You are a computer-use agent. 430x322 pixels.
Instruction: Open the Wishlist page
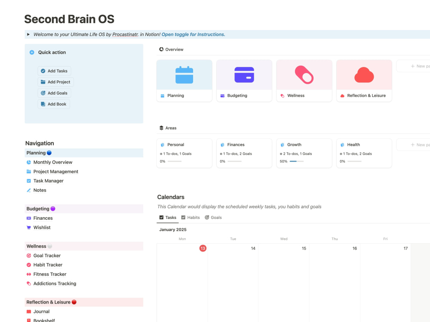[42, 228]
